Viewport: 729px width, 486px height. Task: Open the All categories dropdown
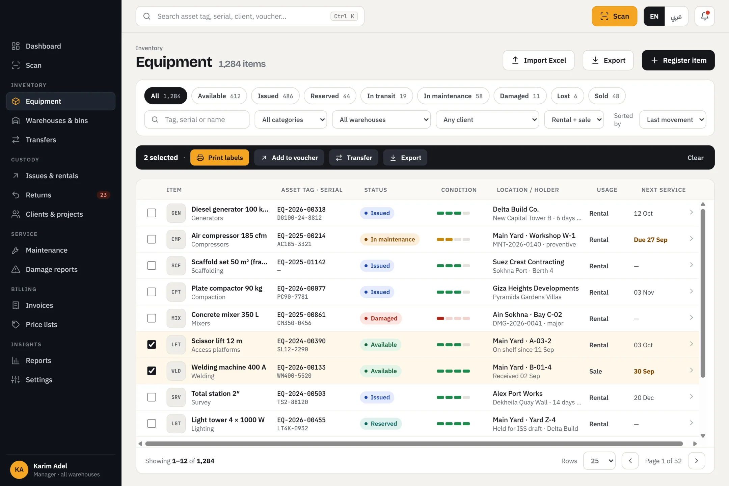pos(291,119)
